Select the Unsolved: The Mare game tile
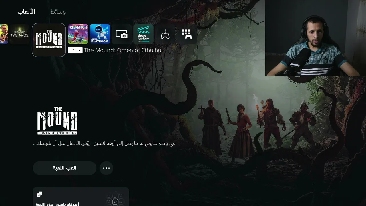The width and height of the screenshot is (366, 206). coord(20,34)
